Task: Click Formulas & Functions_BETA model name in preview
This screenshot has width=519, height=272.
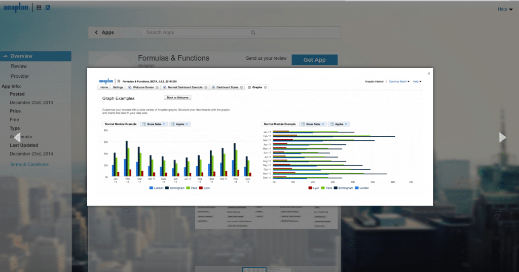Action: coord(150,81)
